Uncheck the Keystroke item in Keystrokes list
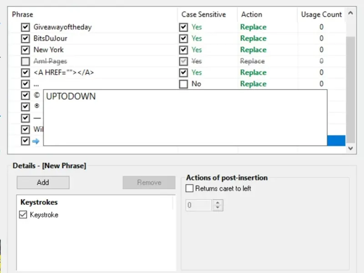This screenshot has width=364, height=273. click(x=24, y=215)
